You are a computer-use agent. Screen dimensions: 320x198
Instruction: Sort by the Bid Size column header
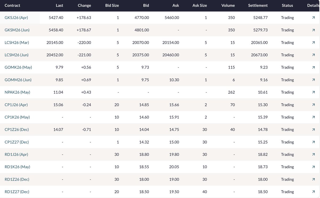[x=112, y=5]
